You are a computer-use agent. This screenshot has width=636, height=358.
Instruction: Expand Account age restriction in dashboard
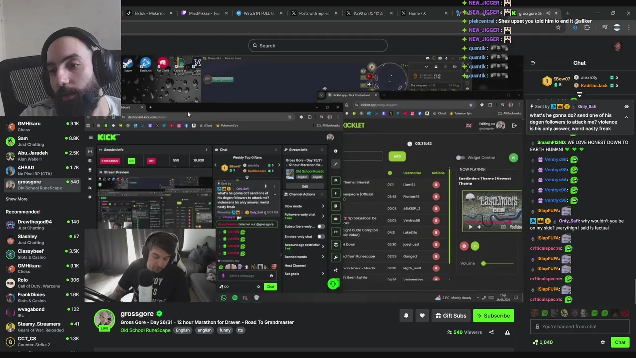[x=323, y=246]
